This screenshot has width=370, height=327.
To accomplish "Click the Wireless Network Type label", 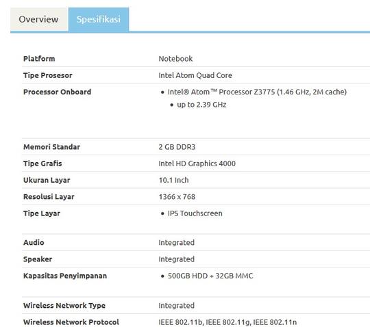I will (64, 306).
